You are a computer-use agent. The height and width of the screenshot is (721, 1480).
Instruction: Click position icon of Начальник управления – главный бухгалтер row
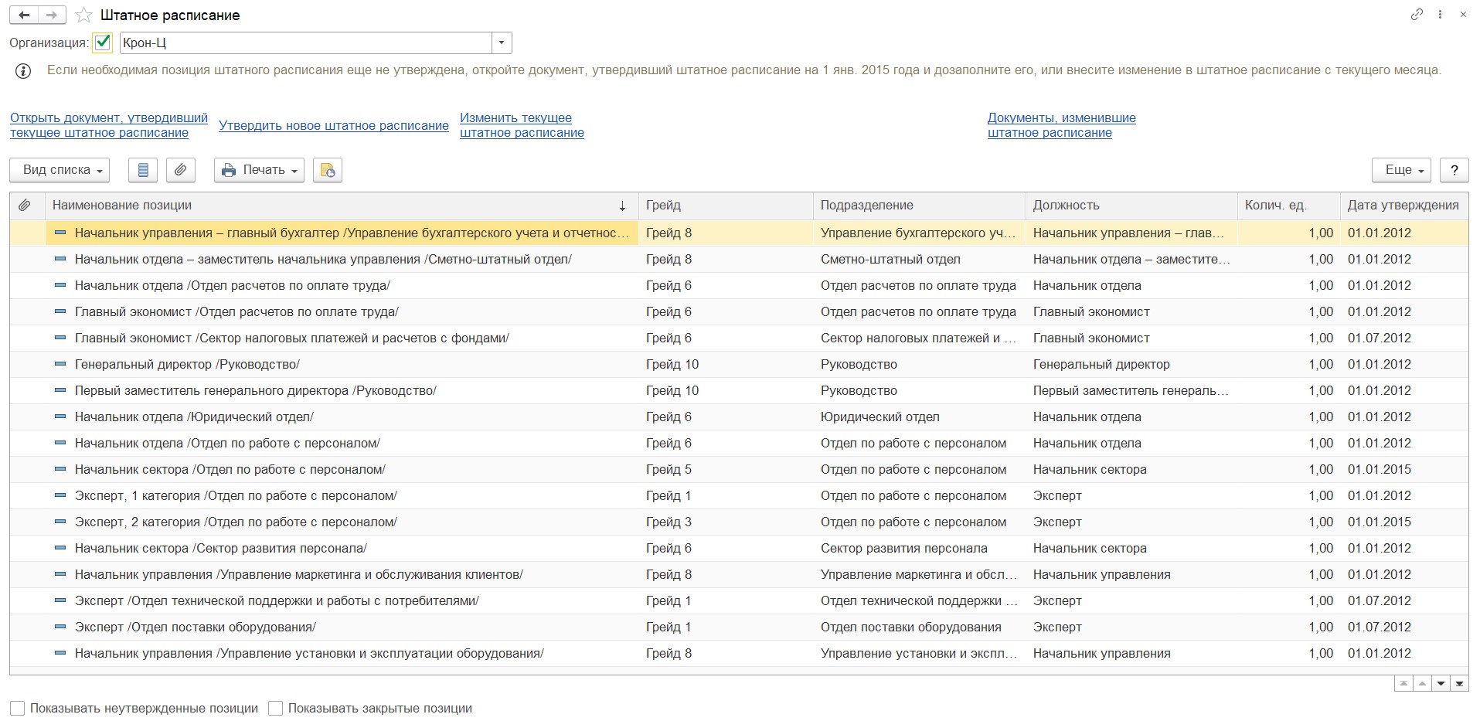tap(60, 233)
